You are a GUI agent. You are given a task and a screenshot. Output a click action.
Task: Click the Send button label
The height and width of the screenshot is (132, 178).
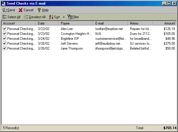coord(11,10)
